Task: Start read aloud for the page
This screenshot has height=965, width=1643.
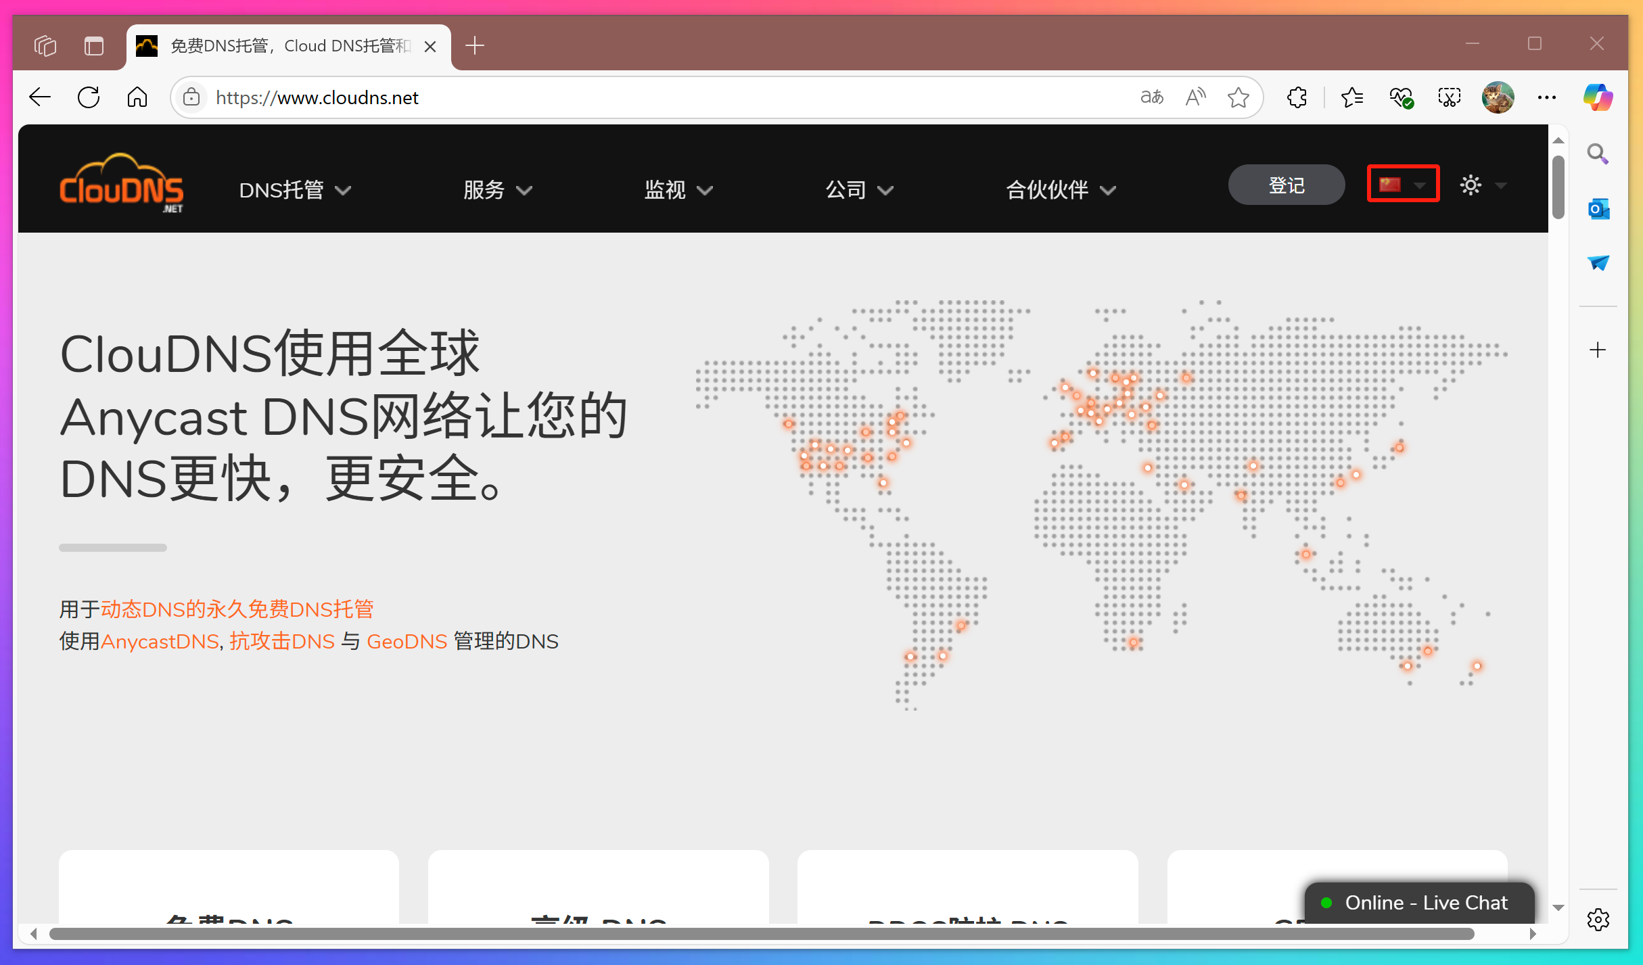Action: [1195, 97]
